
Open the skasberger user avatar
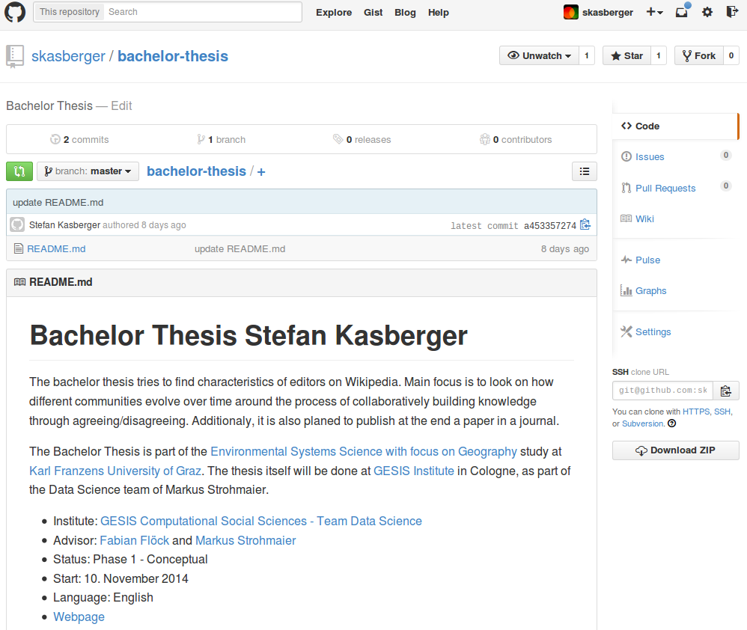coord(571,12)
